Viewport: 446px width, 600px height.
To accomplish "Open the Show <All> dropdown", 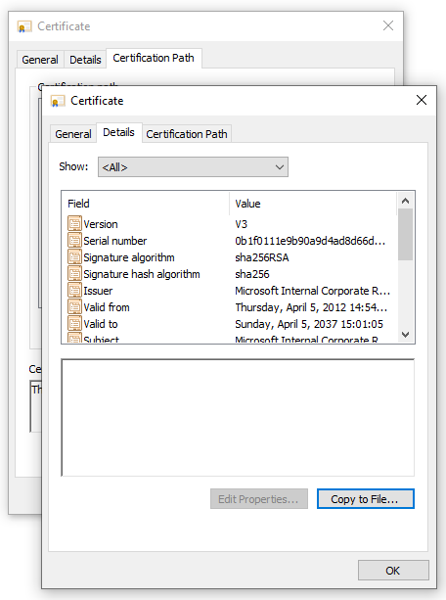I will 193,166.
